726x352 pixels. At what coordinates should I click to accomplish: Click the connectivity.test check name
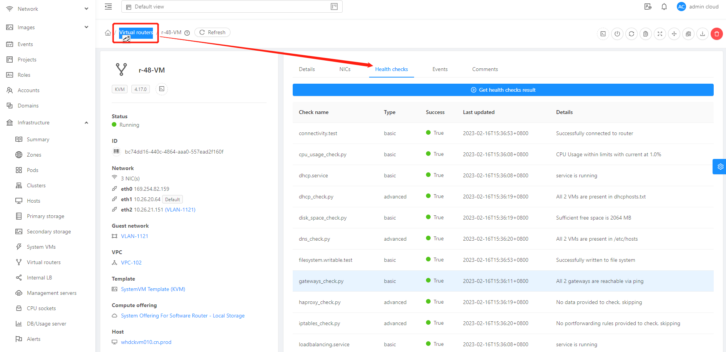click(x=318, y=133)
